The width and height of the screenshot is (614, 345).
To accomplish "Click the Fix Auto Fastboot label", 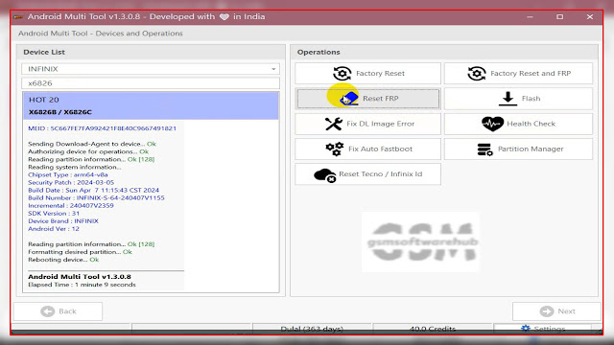I will pyautogui.click(x=380, y=149).
